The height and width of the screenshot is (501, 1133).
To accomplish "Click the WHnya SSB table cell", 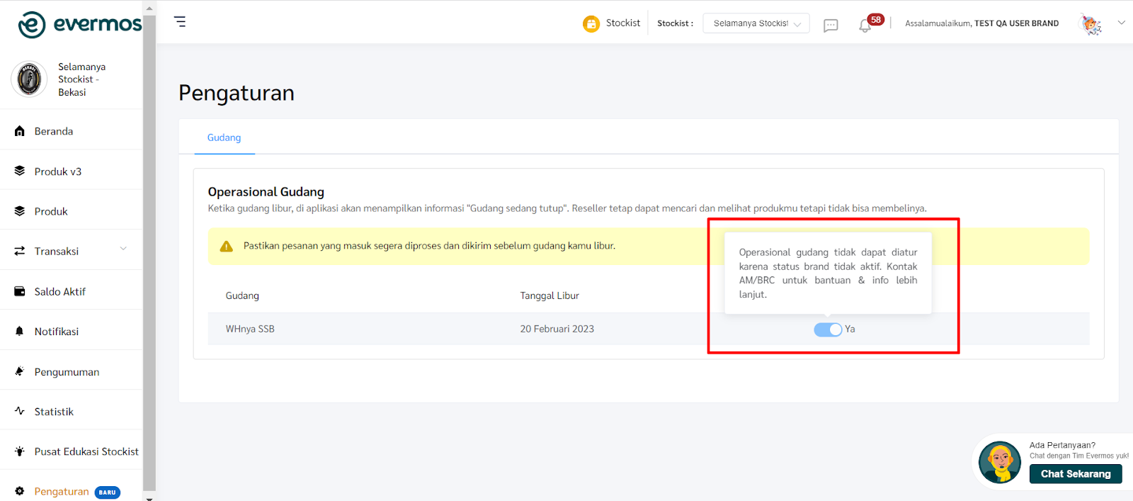I will (250, 329).
